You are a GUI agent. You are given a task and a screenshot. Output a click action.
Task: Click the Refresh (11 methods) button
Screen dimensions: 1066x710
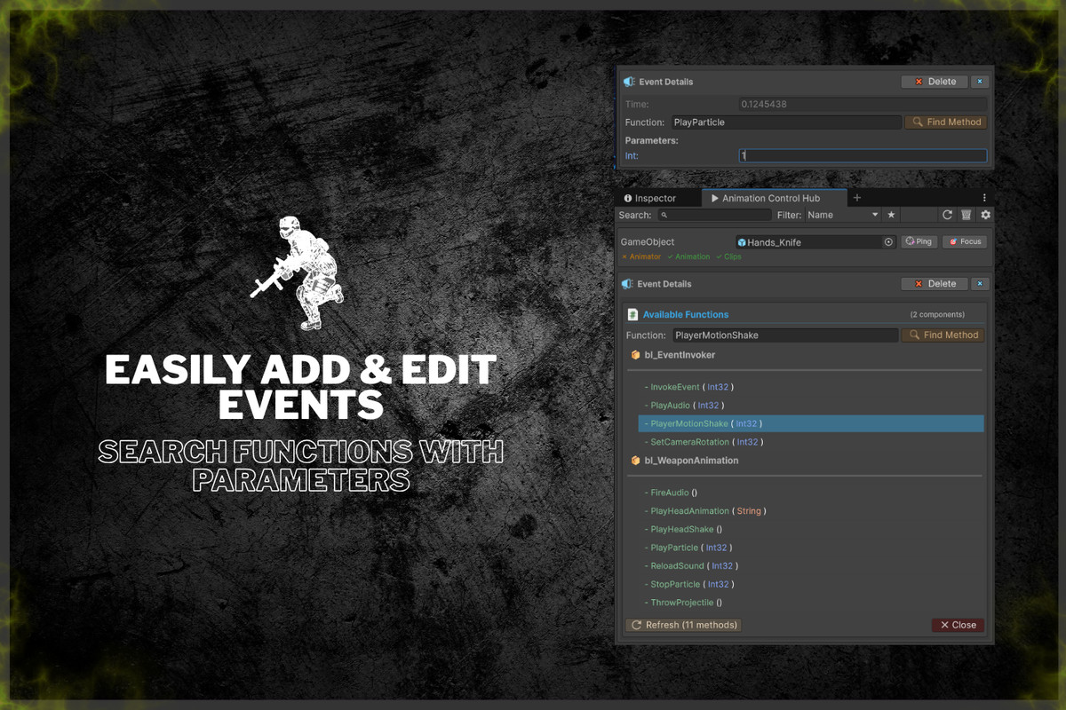[684, 625]
